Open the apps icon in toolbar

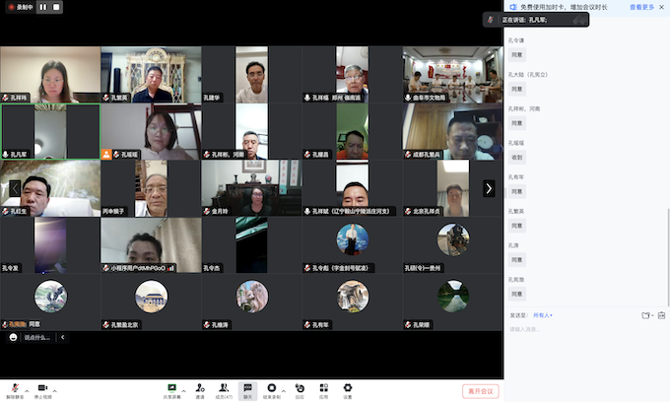[323, 387]
